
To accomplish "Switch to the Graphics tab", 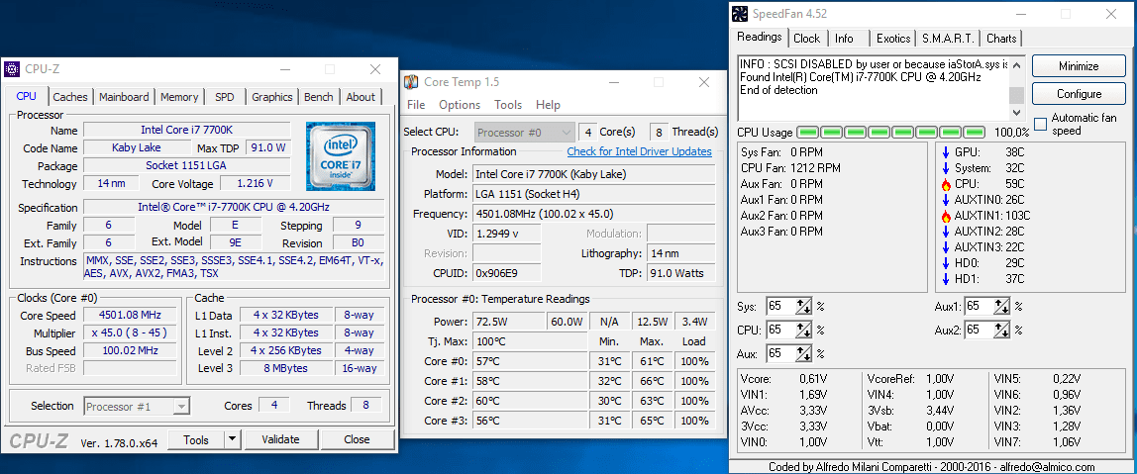I will pos(272,96).
